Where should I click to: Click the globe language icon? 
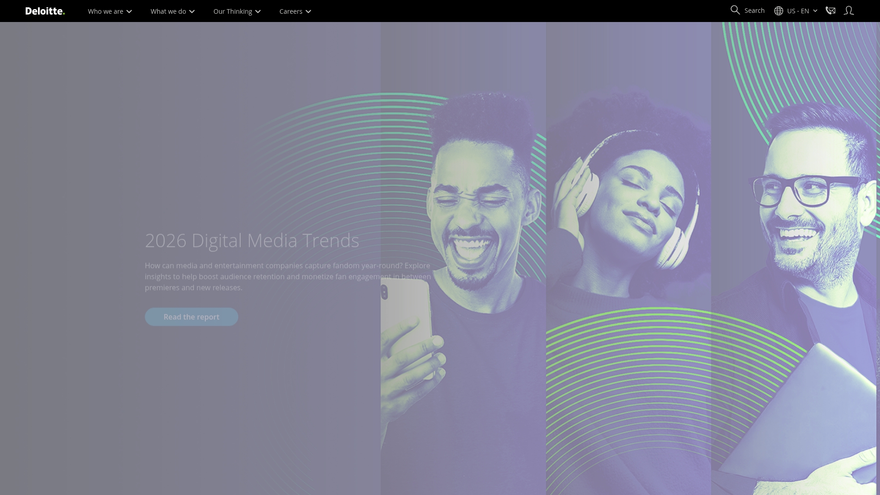(x=778, y=10)
